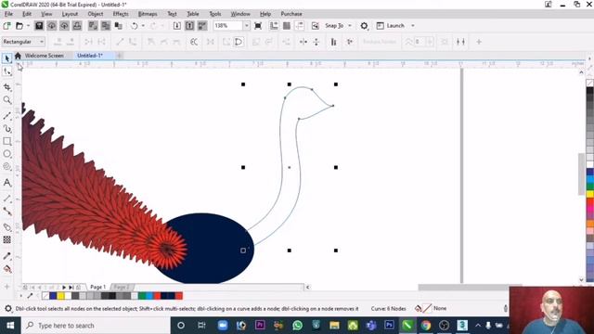Pick the Freehand curve tool
The width and height of the screenshot is (594, 334).
(6, 116)
